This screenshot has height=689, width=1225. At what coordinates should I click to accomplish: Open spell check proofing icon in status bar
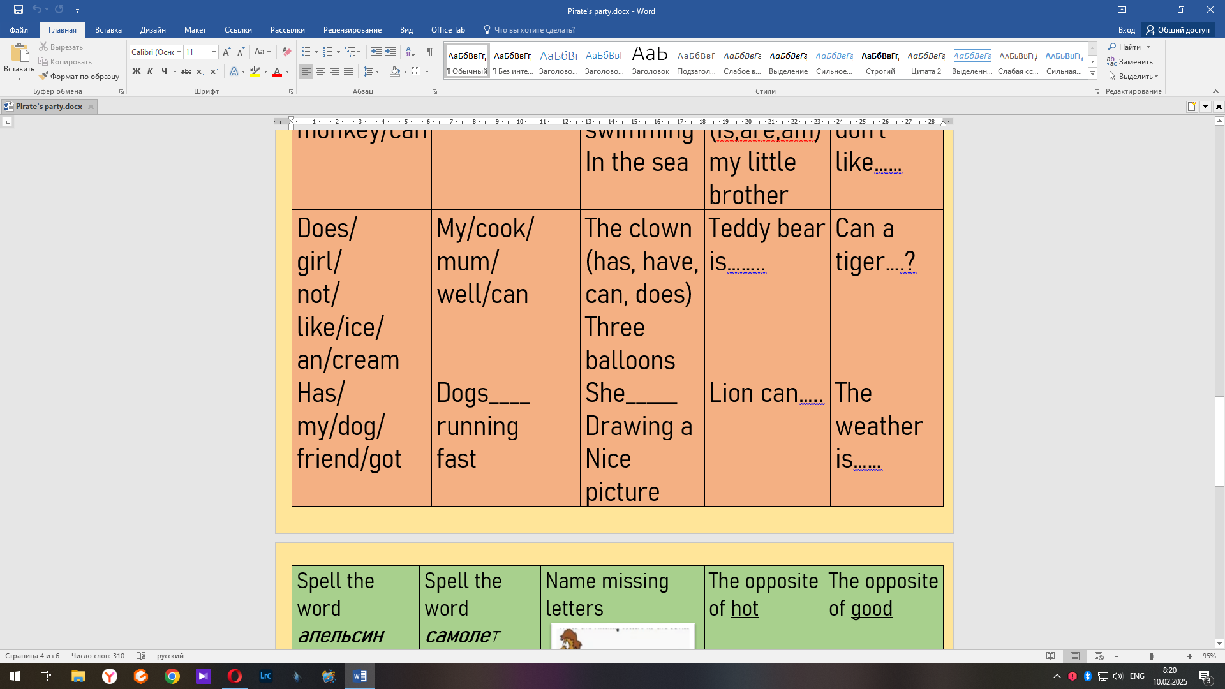141,656
